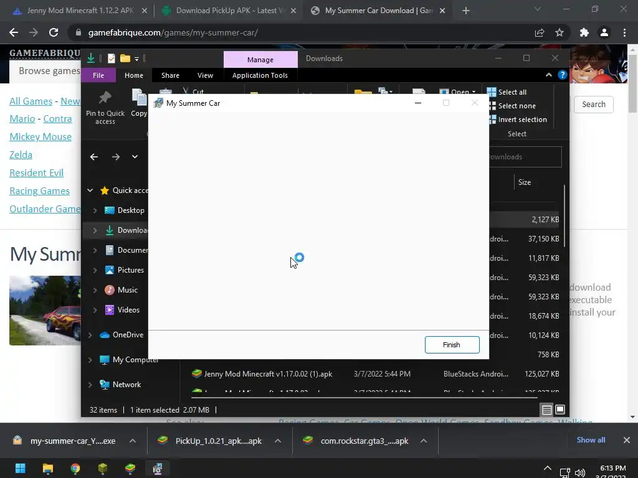Click the Chrome share page icon
Screen dimensions: 638x478
[540, 32]
